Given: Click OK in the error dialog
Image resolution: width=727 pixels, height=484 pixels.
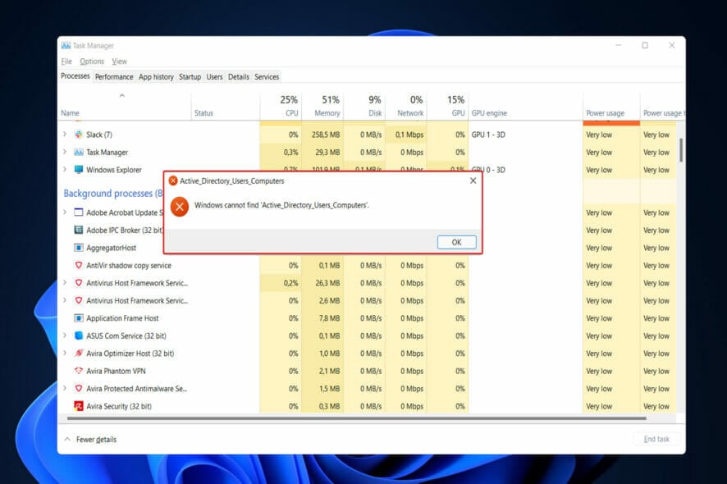Looking at the screenshot, I should (457, 242).
